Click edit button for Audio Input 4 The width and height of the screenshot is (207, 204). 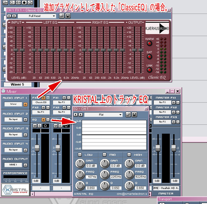point(25,150)
